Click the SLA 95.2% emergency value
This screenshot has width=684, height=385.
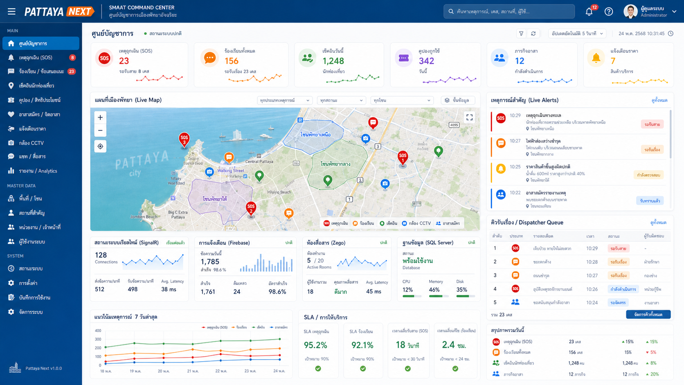pyautogui.click(x=315, y=345)
